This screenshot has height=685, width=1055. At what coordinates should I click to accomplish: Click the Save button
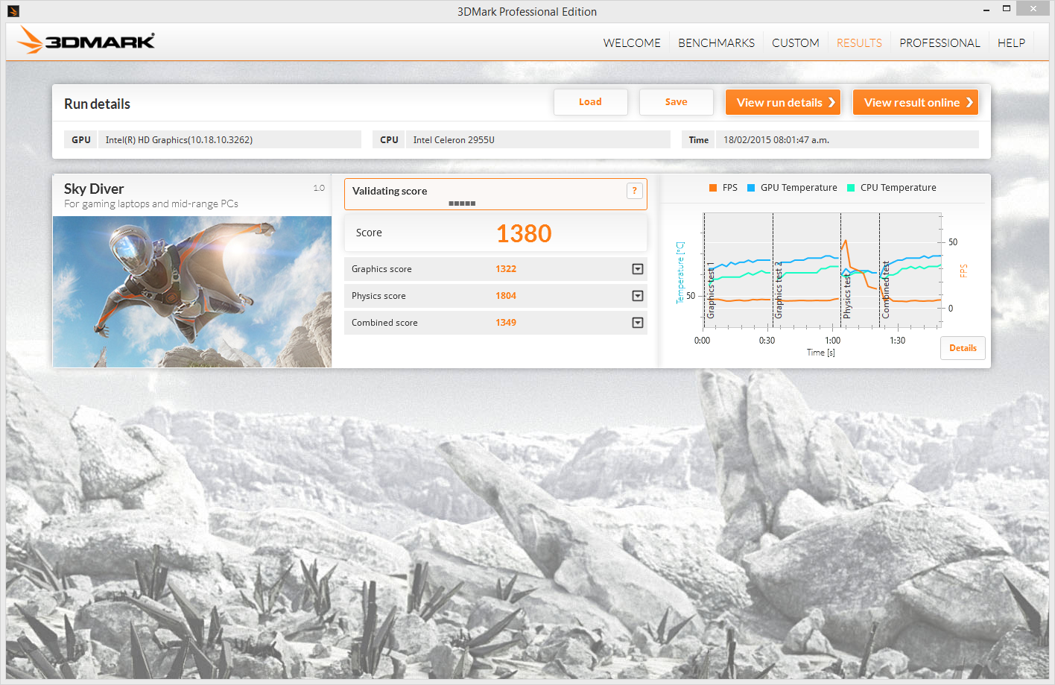676,102
